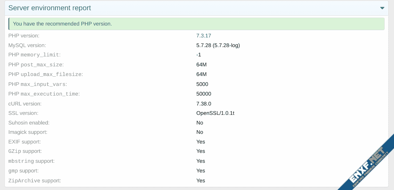Screen dimensions: 394x190
Task: Select the Imagick support No value
Action: 200,132
